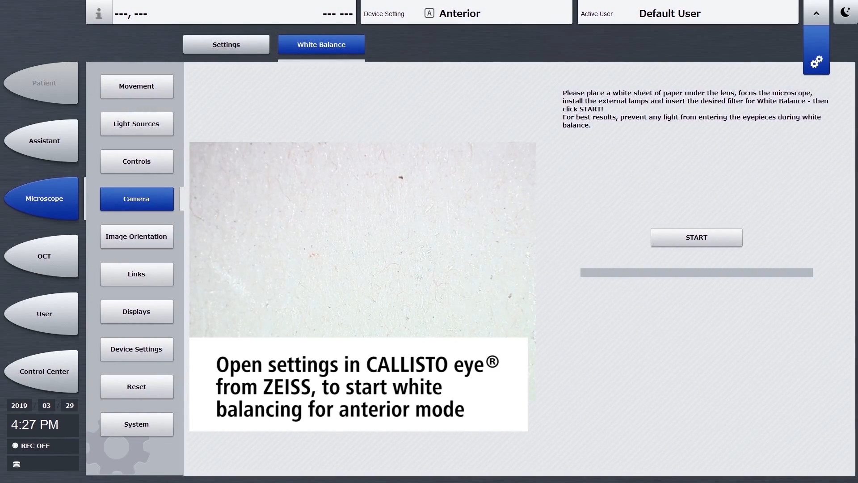Click the day field 29

(x=70, y=406)
